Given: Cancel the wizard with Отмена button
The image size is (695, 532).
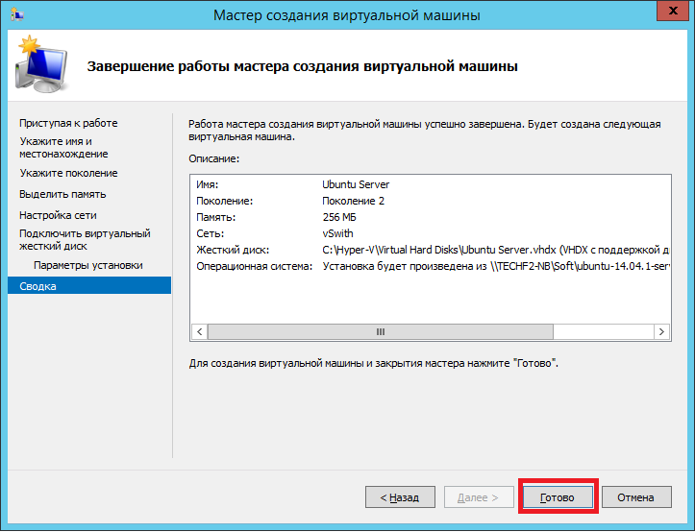Looking at the screenshot, I should click(636, 497).
